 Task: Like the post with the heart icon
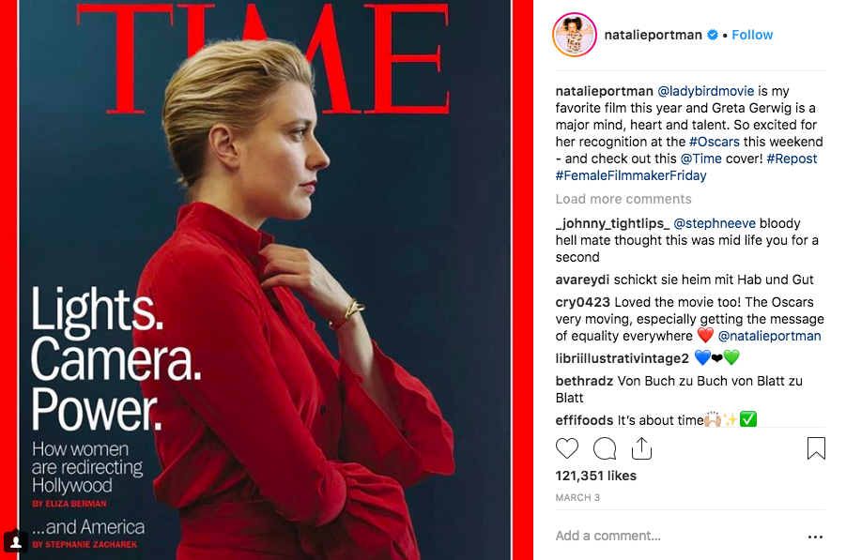pyautogui.click(x=566, y=448)
